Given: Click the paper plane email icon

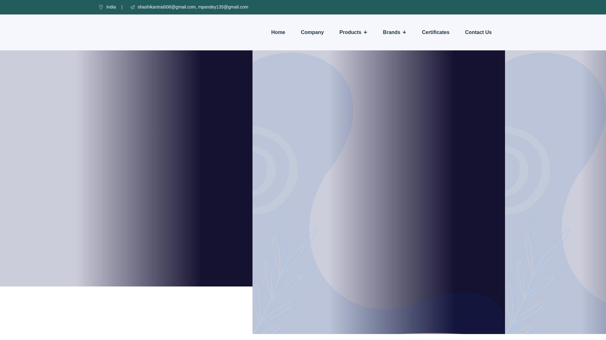Looking at the screenshot, I should 132,7.
